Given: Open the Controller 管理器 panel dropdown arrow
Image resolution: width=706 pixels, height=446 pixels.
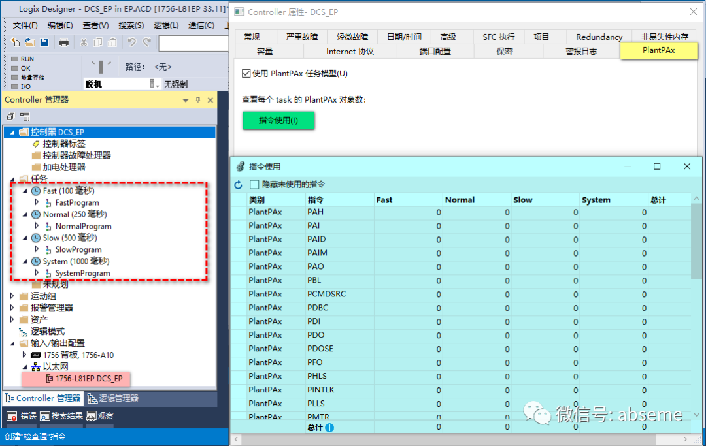Looking at the screenshot, I should pyautogui.click(x=186, y=101).
